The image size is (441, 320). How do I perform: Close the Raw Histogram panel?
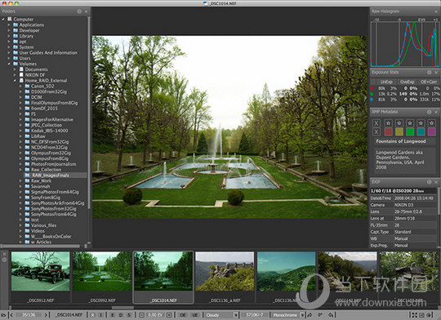[436, 11]
